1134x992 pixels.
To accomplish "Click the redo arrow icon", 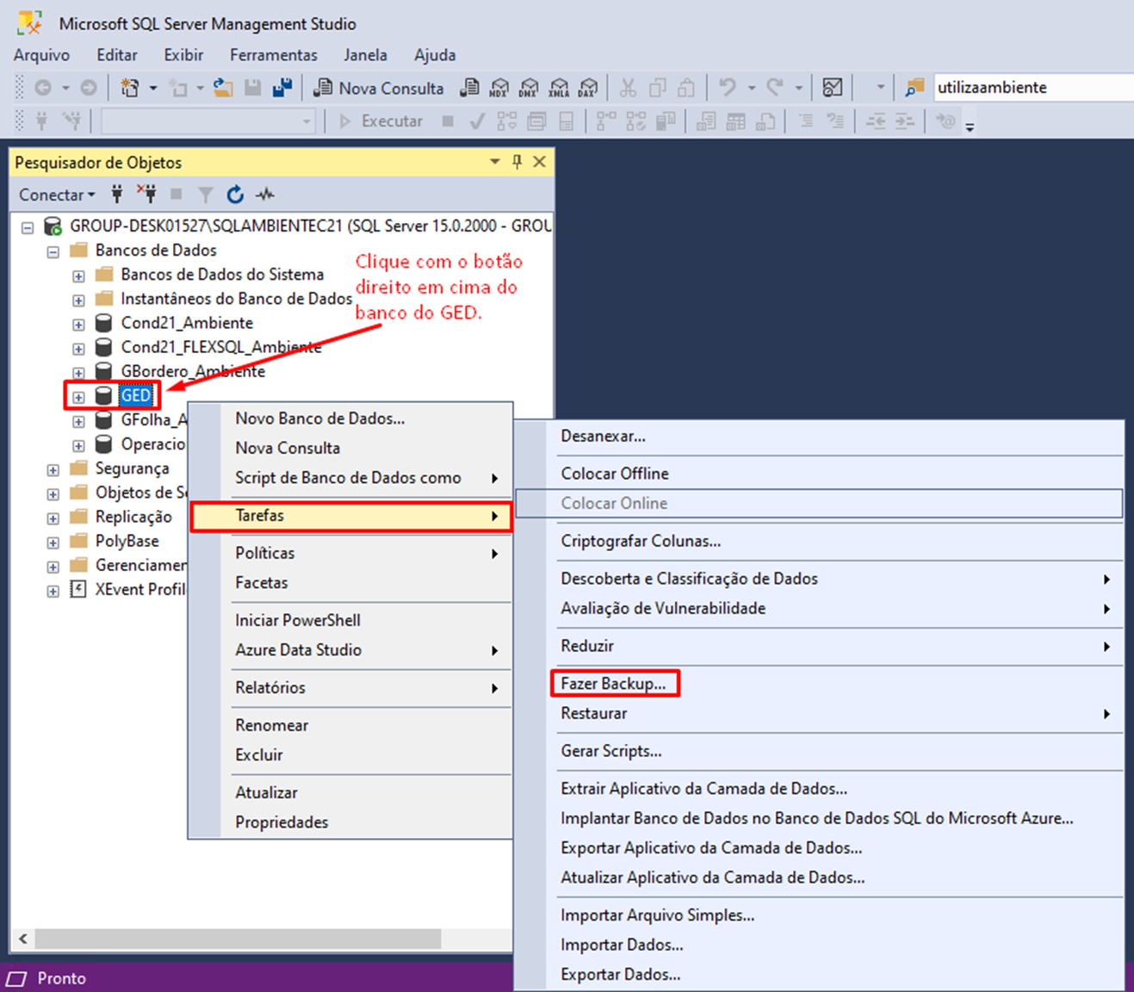I will [x=775, y=88].
